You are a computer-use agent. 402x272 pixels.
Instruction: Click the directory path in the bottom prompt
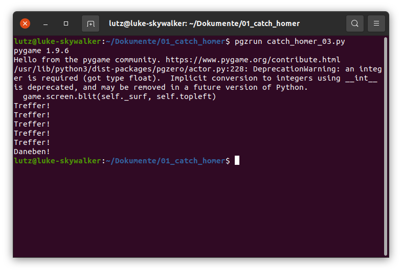click(165, 161)
